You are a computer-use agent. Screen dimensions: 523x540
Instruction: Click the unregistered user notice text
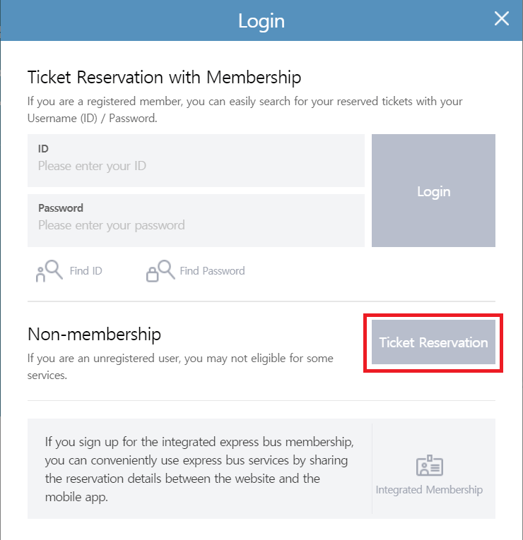pos(180,366)
